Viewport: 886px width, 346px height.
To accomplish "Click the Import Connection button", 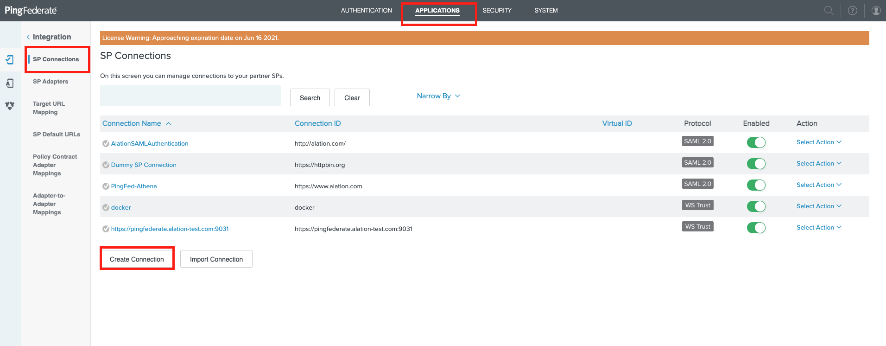I will (216, 259).
